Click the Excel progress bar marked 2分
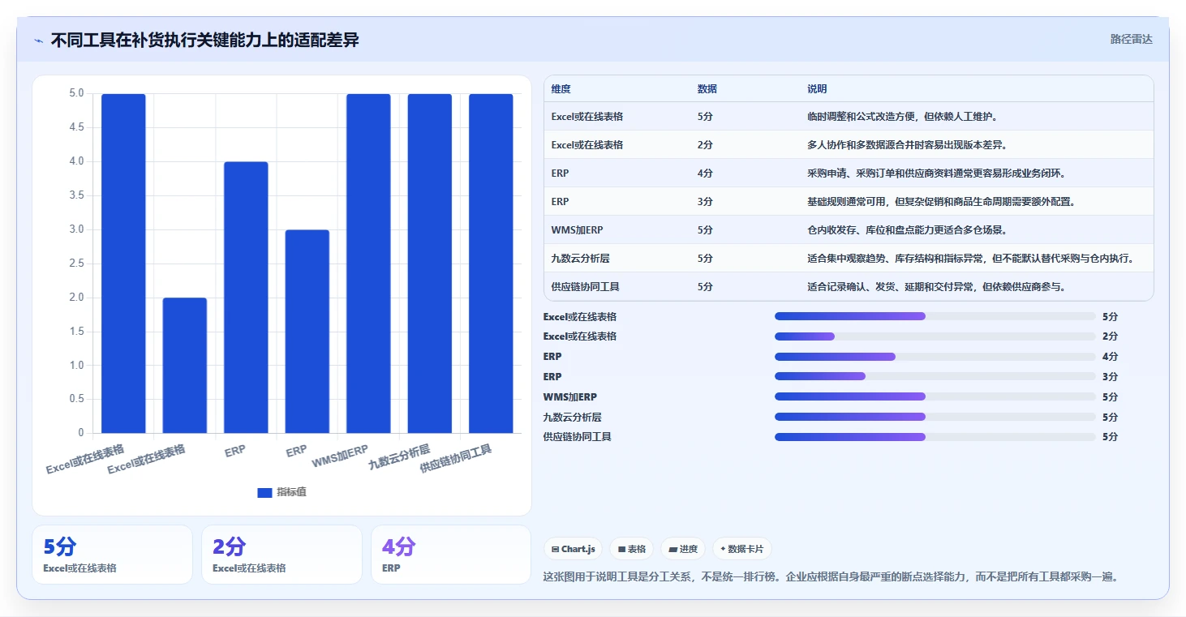The image size is (1186, 617). point(935,336)
